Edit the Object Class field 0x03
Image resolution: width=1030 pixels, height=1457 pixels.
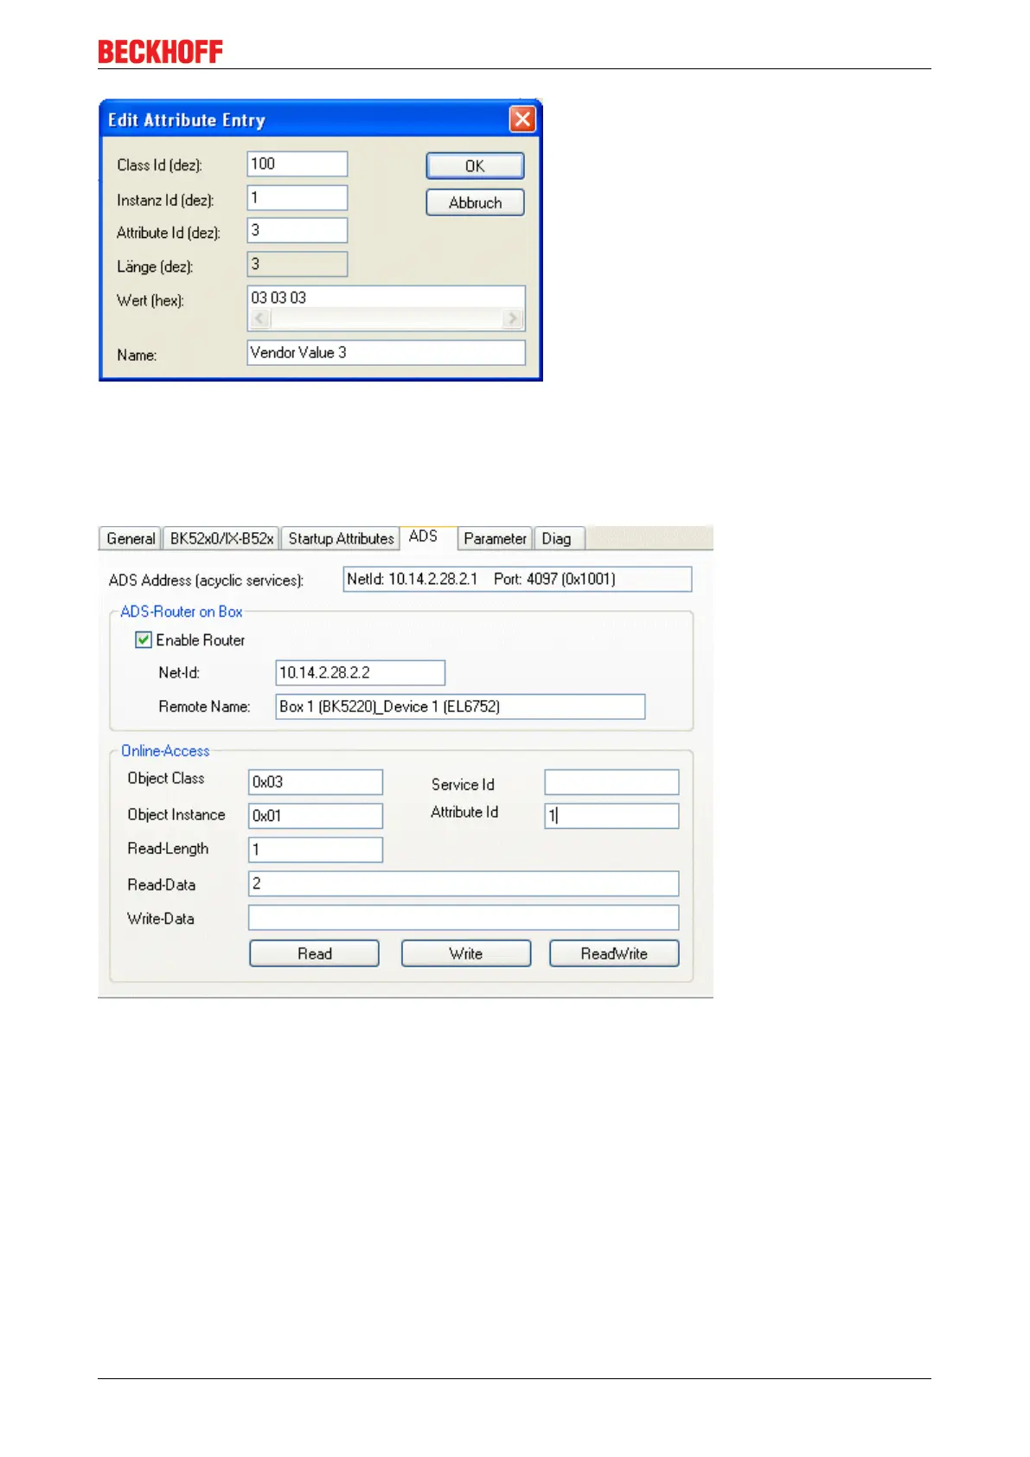[x=316, y=782]
